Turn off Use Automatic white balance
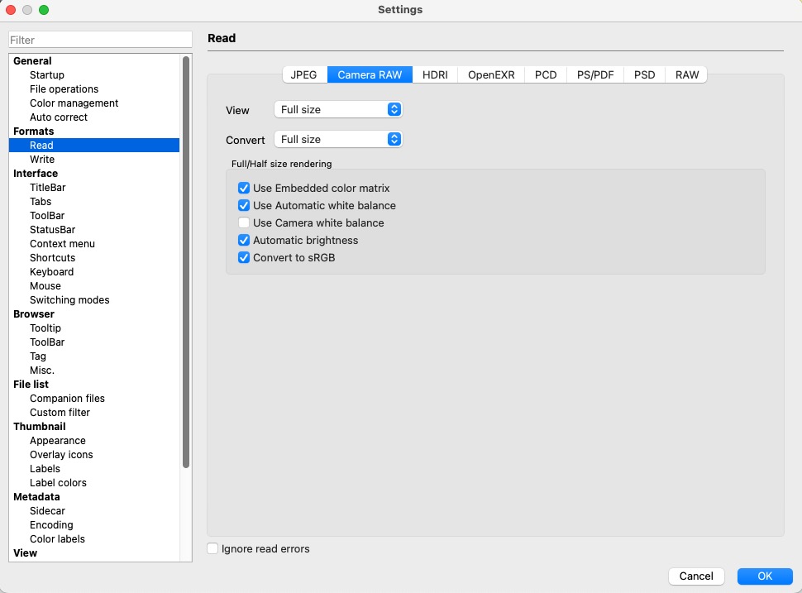This screenshot has width=802, height=593. 243,205
